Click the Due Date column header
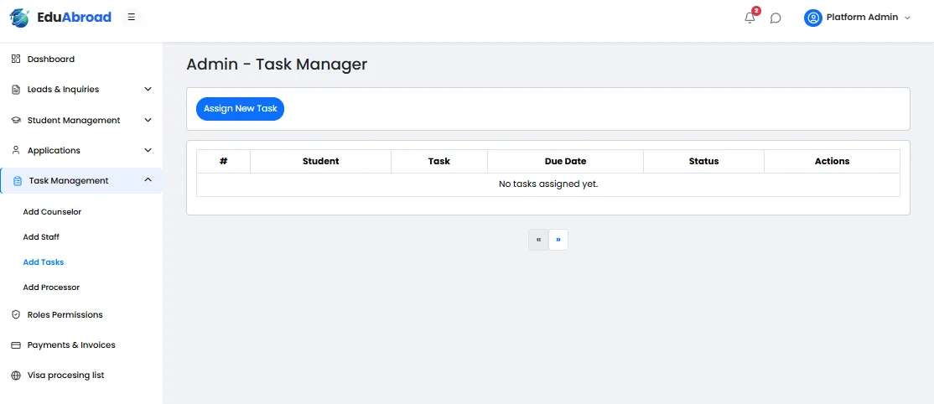This screenshot has height=404, width=934. point(565,161)
